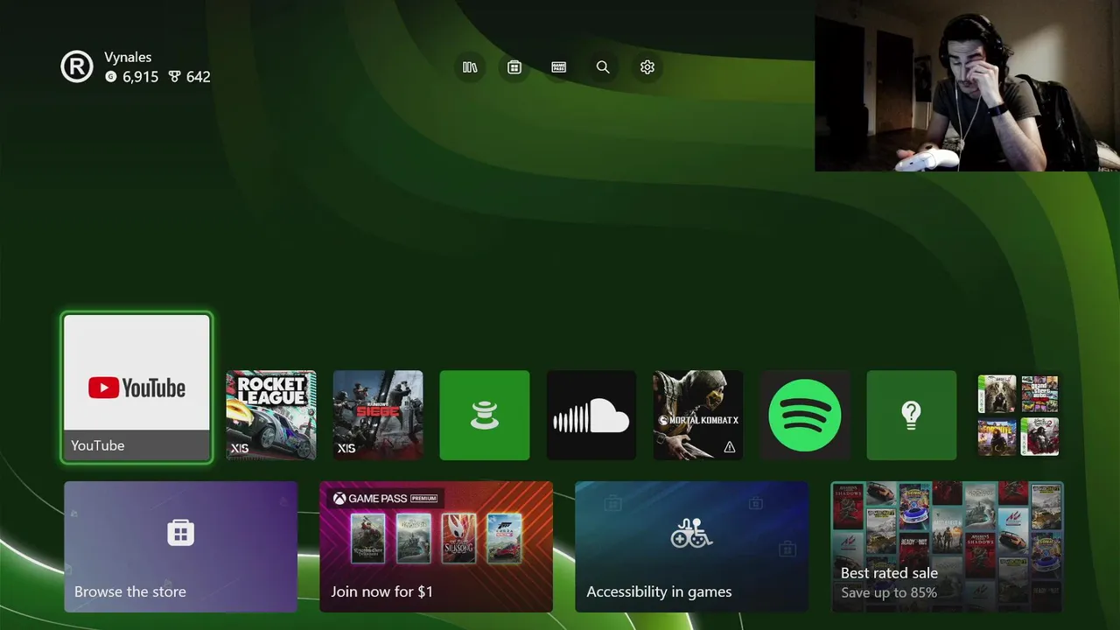Click the Game Pass Premium logo label
This screenshot has height=630, width=1120.
tap(385, 498)
